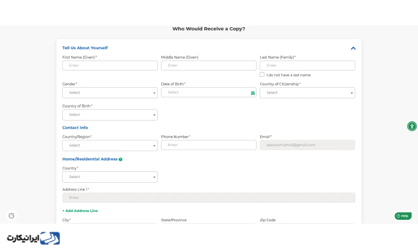Open the Country of Citizenship dropdown
The width and height of the screenshot is (418, 249).
click(307, 93)
